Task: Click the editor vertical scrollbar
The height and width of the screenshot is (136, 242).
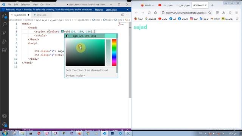Action: click(130, 60)
